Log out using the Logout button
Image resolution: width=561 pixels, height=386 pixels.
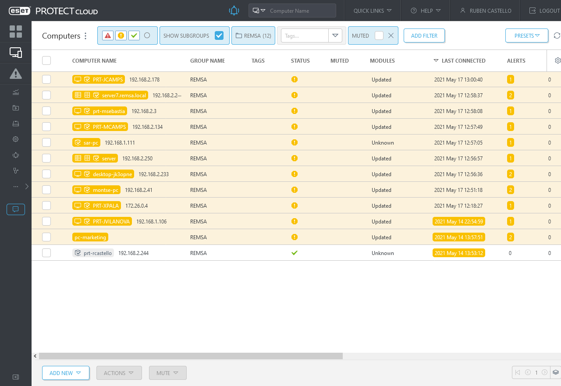pos(544,11)
